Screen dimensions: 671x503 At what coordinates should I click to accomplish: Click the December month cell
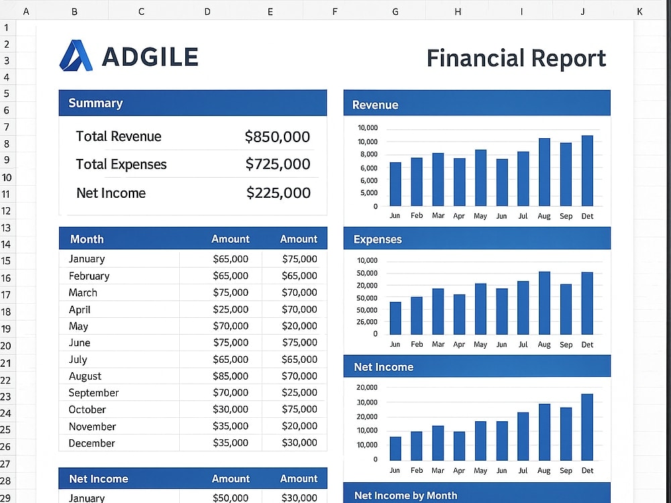pos(91,443)
